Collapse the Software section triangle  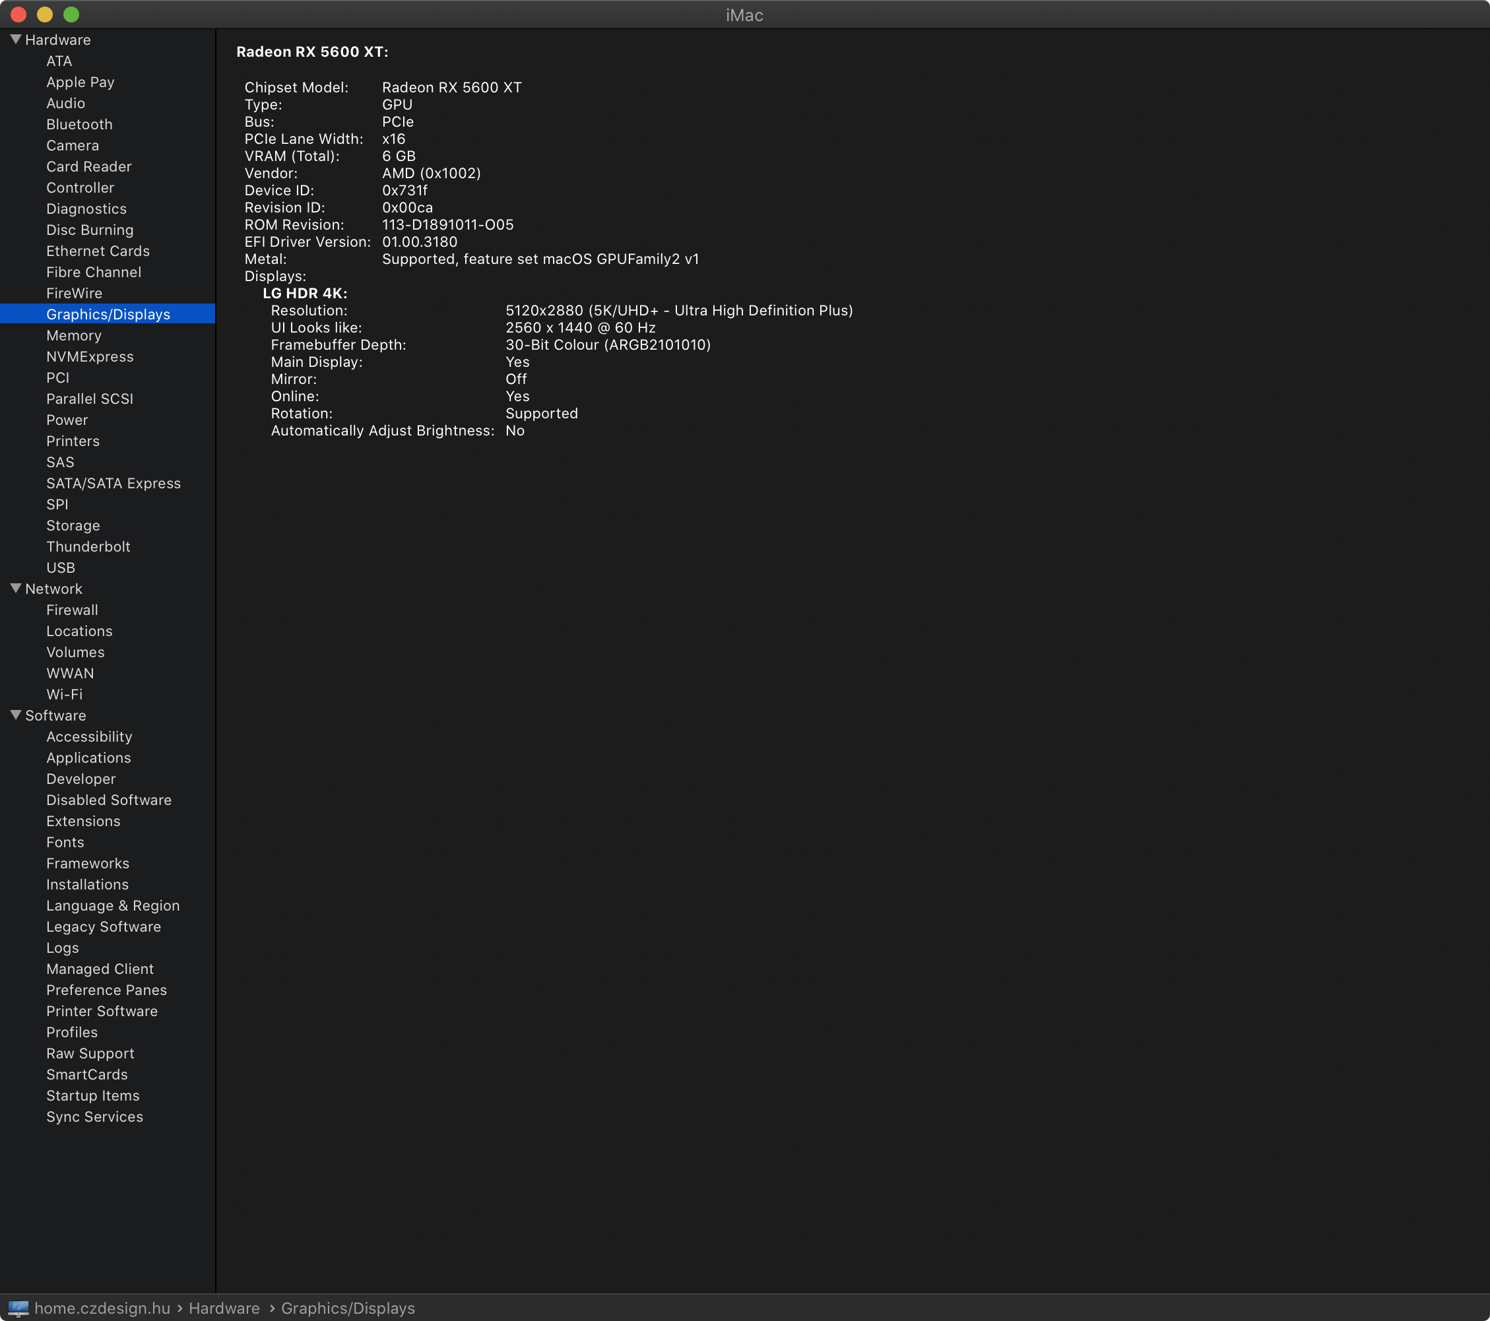(x=15, y=715)
